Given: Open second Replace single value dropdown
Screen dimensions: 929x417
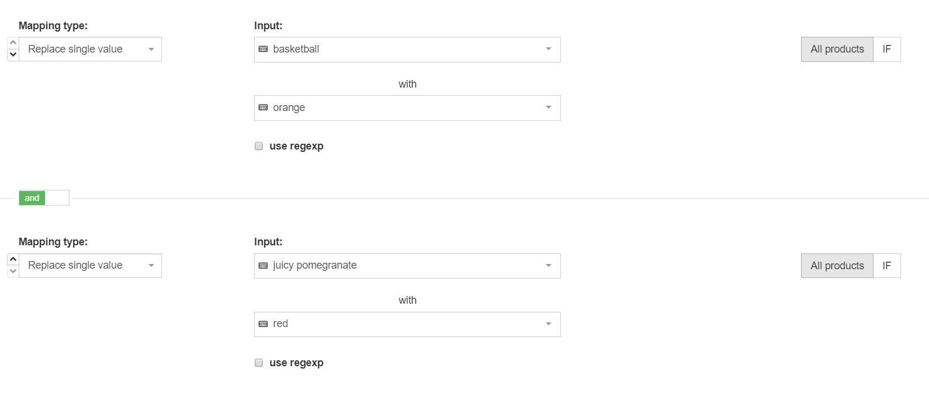Looking at the screenshot, I should click(x=91, y=266).
